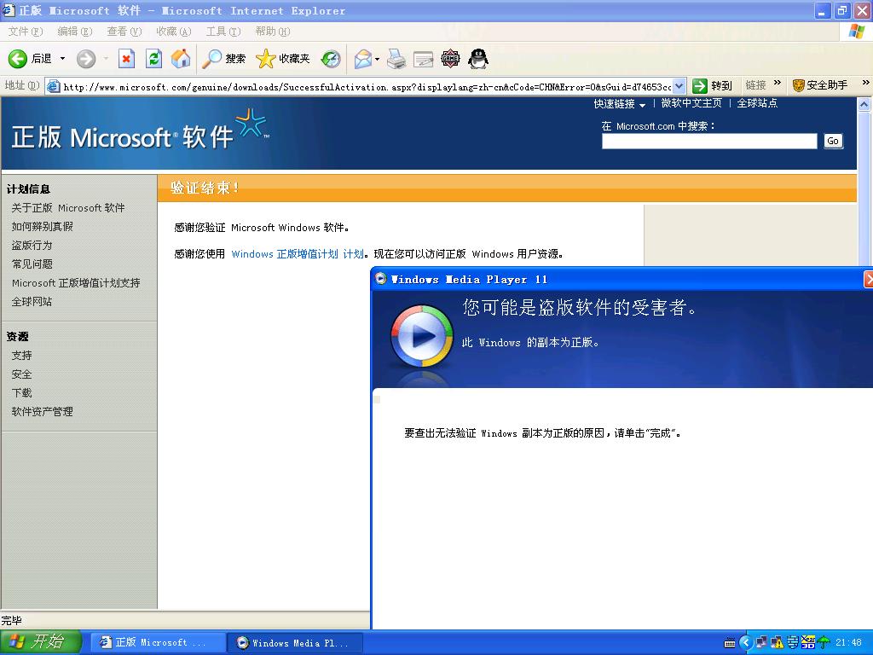The width and height of the screenshot is (873, 655).
Task: Click the GAME icon in toolbar
Action: point(450,59)
